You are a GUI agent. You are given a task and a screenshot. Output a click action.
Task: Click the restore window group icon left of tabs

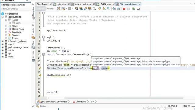(x=33, y=4)
